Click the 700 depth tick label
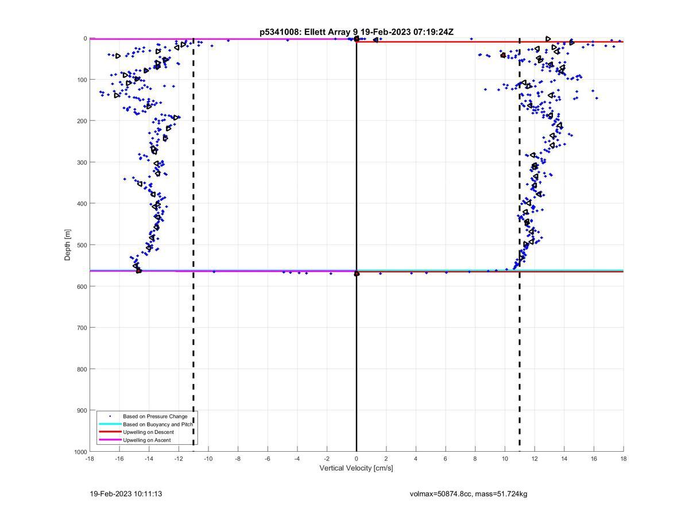This screenshot has width=689, height=508. [x=82, y=328]
